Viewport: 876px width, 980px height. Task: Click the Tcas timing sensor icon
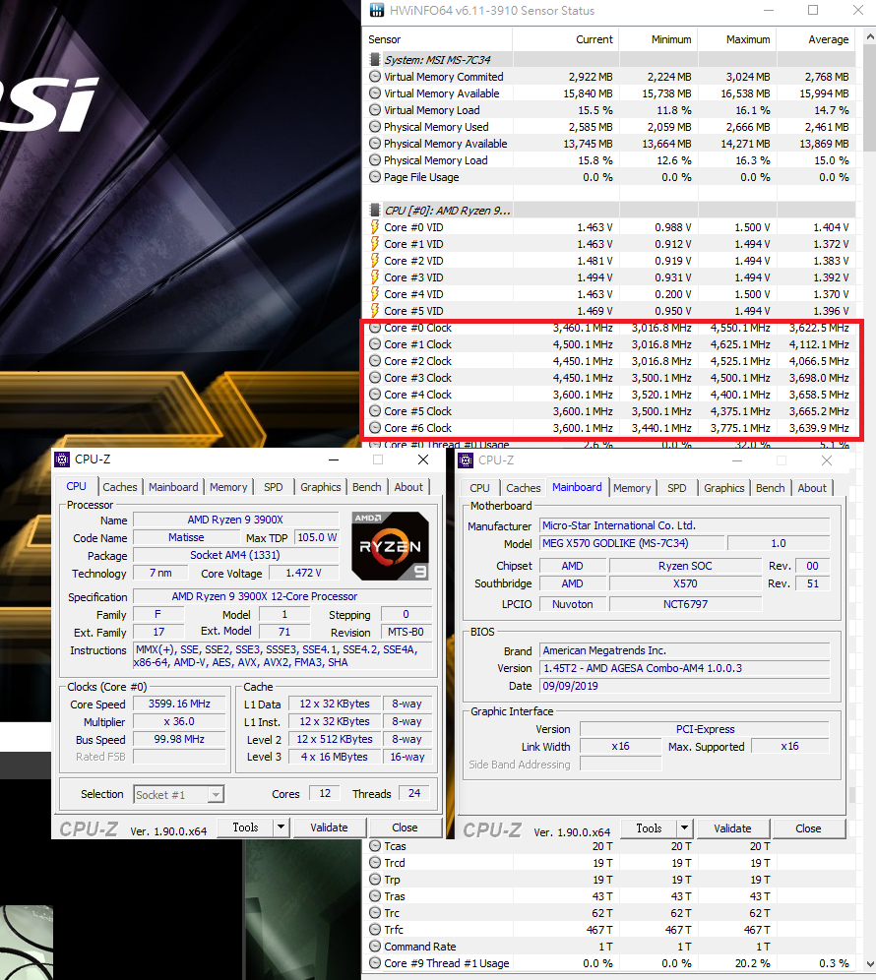375,845
